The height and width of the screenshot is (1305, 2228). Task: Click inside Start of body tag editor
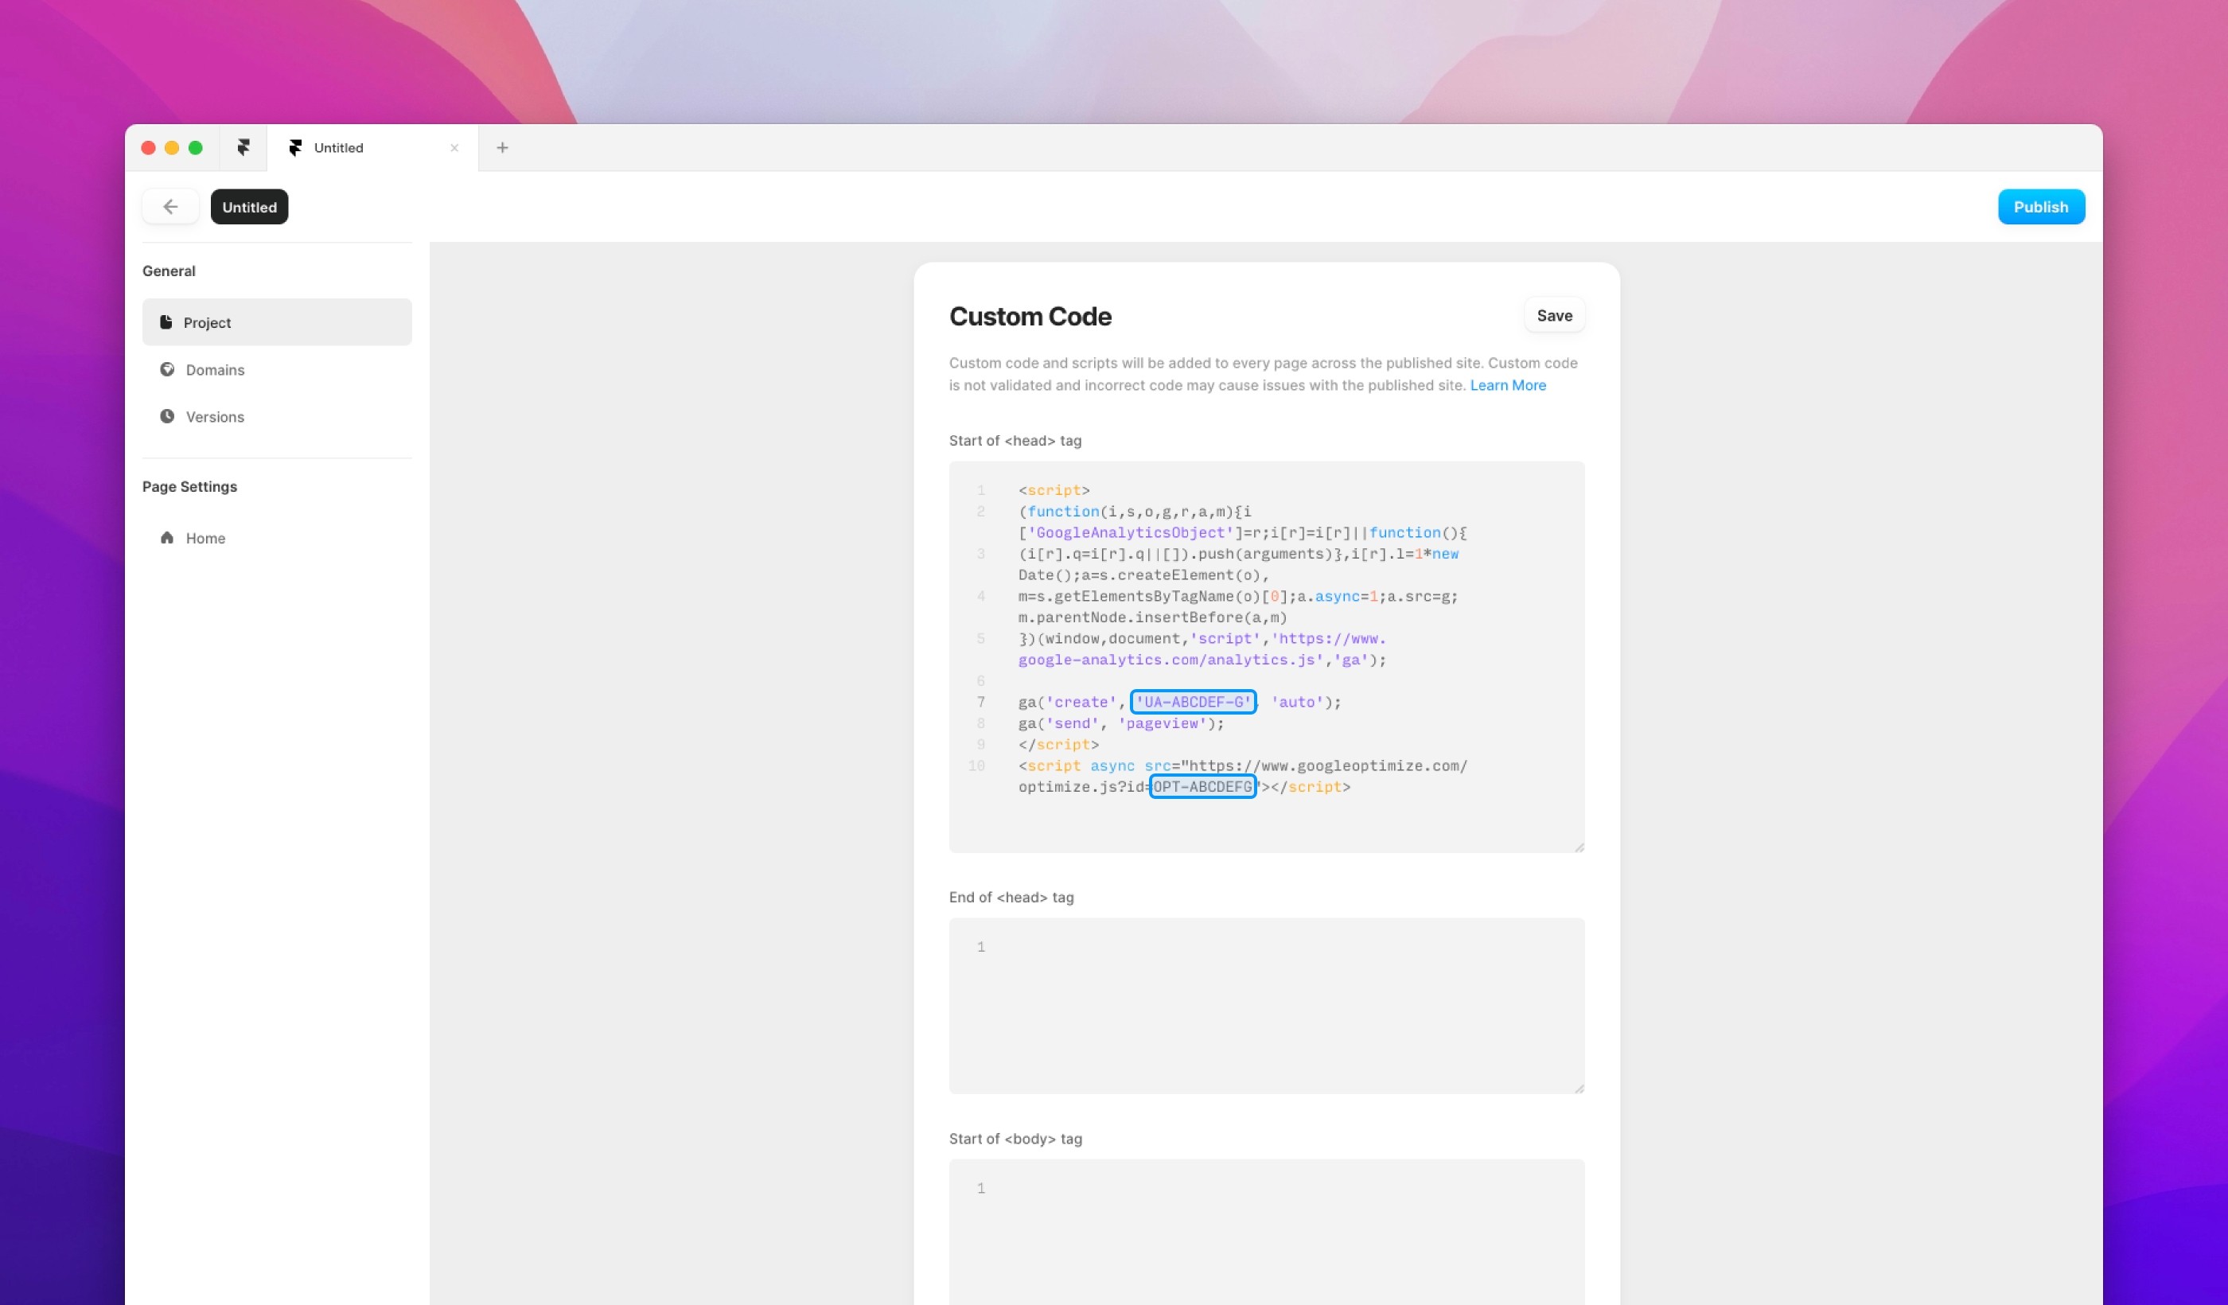point(1266,1233)
